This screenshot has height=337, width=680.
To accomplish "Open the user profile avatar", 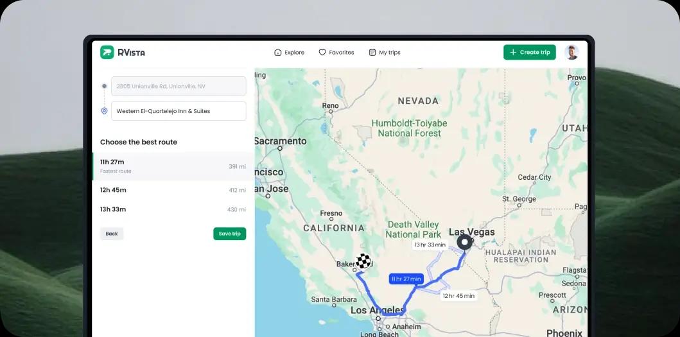I will 571,53.
